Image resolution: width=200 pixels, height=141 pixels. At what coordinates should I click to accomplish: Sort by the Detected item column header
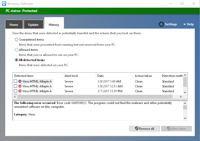pos(38,76)
